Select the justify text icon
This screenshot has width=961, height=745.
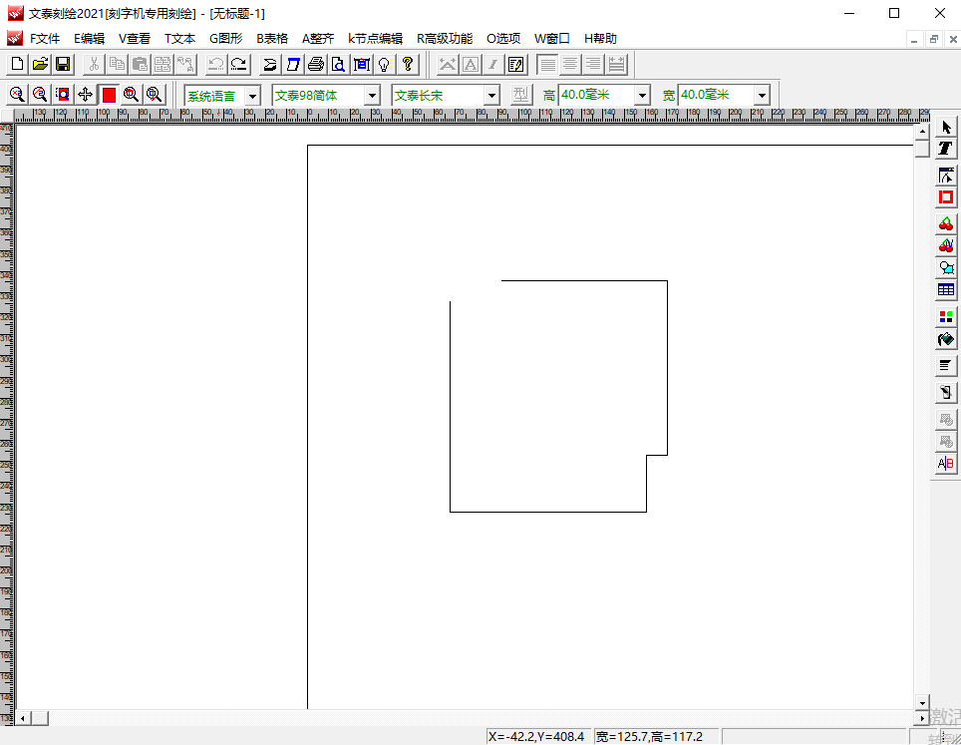coord(616,64)
